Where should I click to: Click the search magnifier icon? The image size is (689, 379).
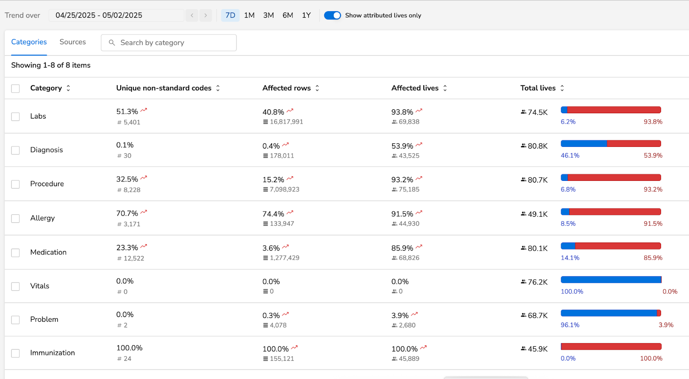coord(112,43)
